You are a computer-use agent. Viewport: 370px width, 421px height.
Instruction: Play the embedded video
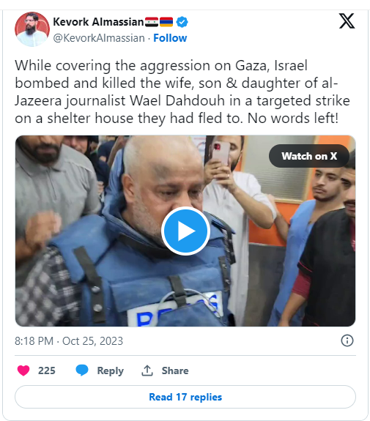[x=185, y=231]
